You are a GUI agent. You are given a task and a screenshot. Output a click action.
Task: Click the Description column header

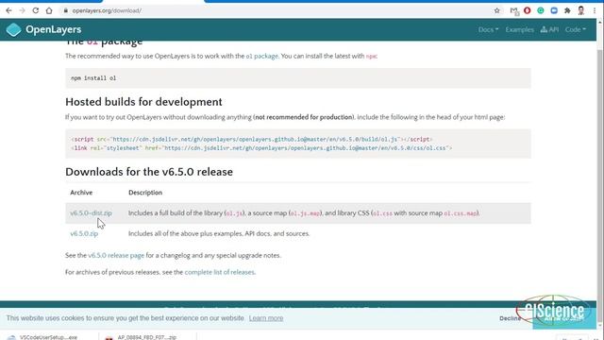pyautogui.click(x=145, y=193)
